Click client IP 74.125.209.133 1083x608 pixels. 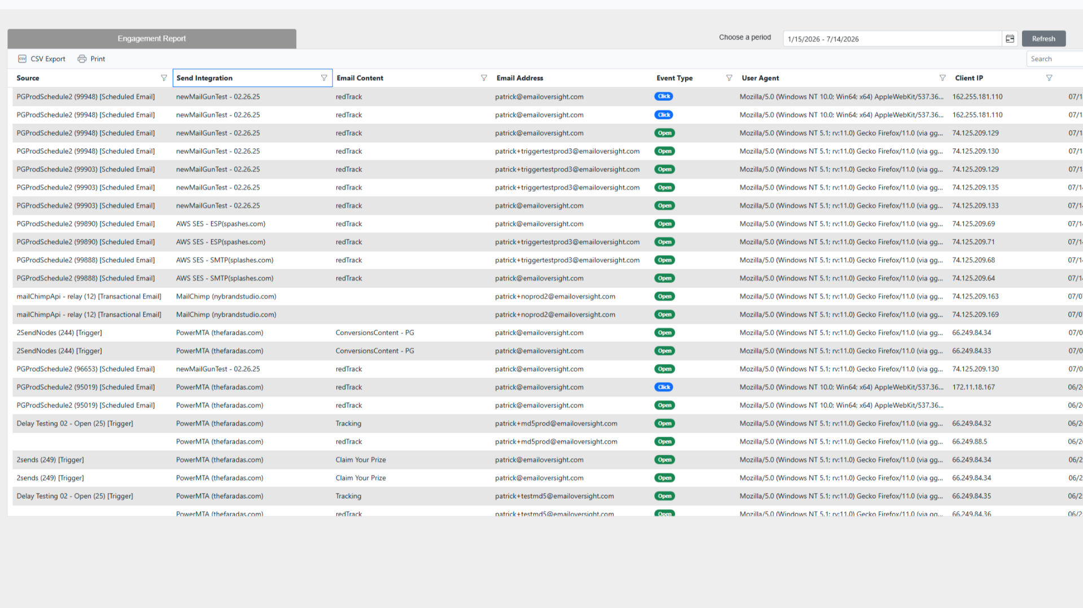(x=975, y=206)
